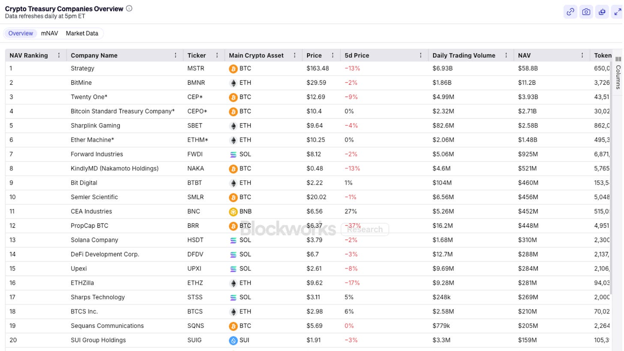Select DeFi Development Corp. cell

[105, 254]
